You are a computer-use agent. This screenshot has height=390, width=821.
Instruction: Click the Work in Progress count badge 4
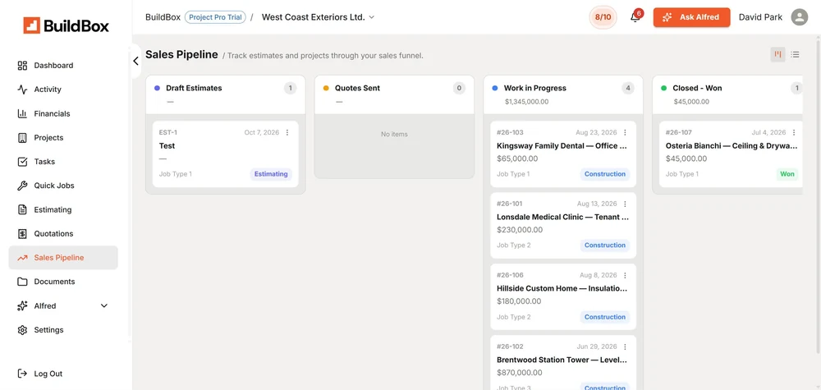pyautogui.click(x=628, y=88)
